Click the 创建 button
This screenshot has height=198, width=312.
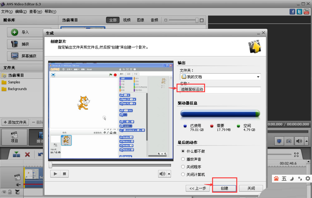pyautogui.click(x=224, y=188)
